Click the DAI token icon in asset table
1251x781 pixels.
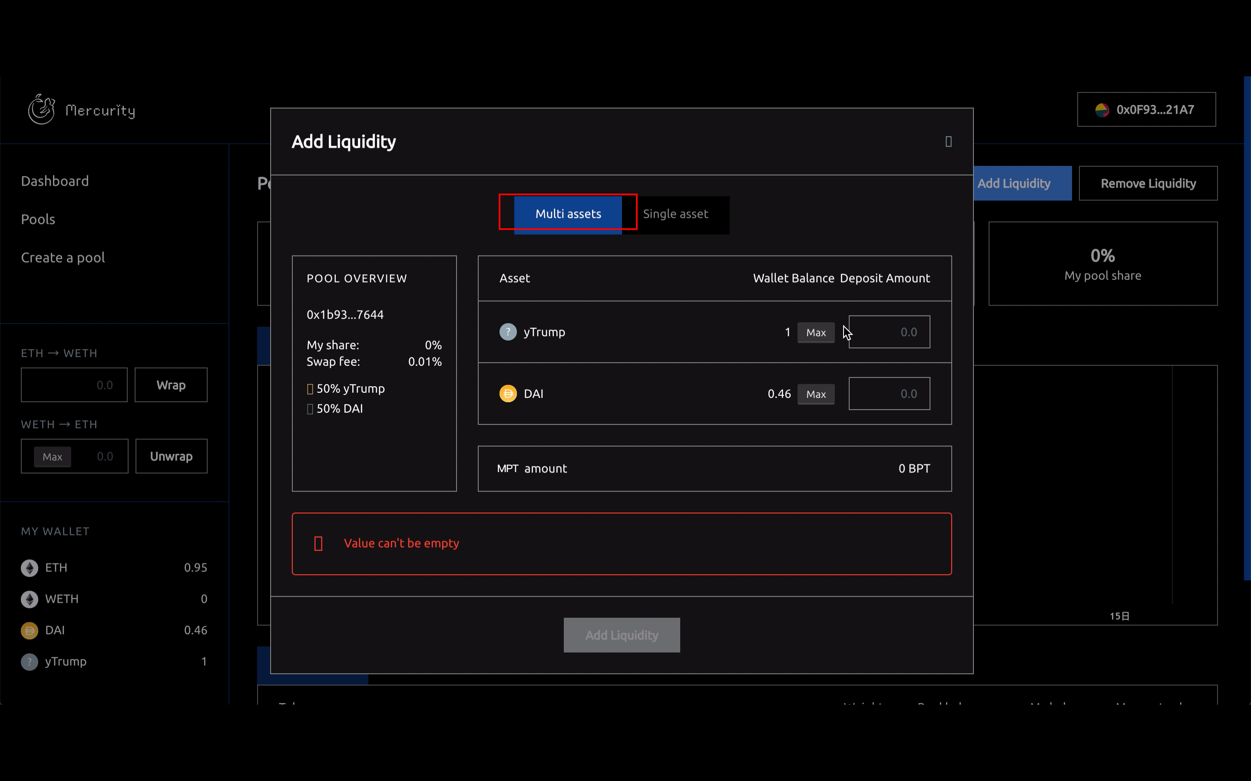point(508,394)
